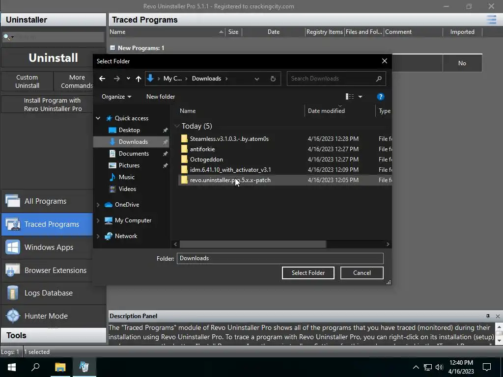The image size is (503, 377).
Task: Sort by Name column in Revo list
Action: (x=167, y=32)
